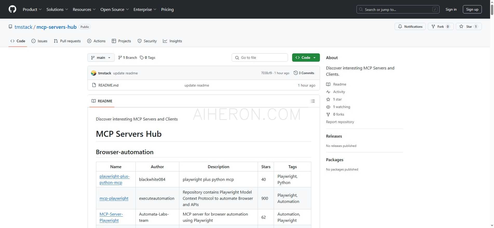
Task: Switch to the Security tab
Action: pos(147,41)
